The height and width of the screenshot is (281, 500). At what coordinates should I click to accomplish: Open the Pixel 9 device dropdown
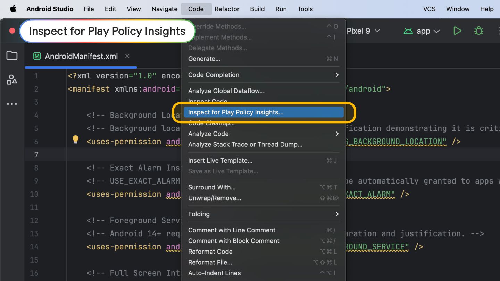(x=364, y=31)
